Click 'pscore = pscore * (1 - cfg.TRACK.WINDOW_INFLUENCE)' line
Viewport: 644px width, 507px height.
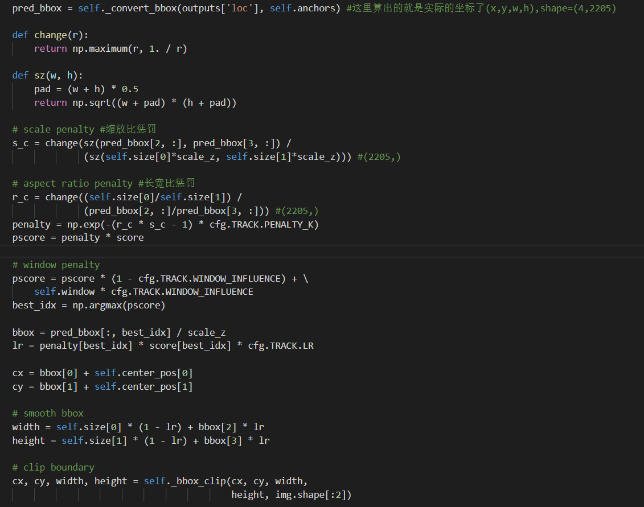pyautogui.click(x=160, y=279)
